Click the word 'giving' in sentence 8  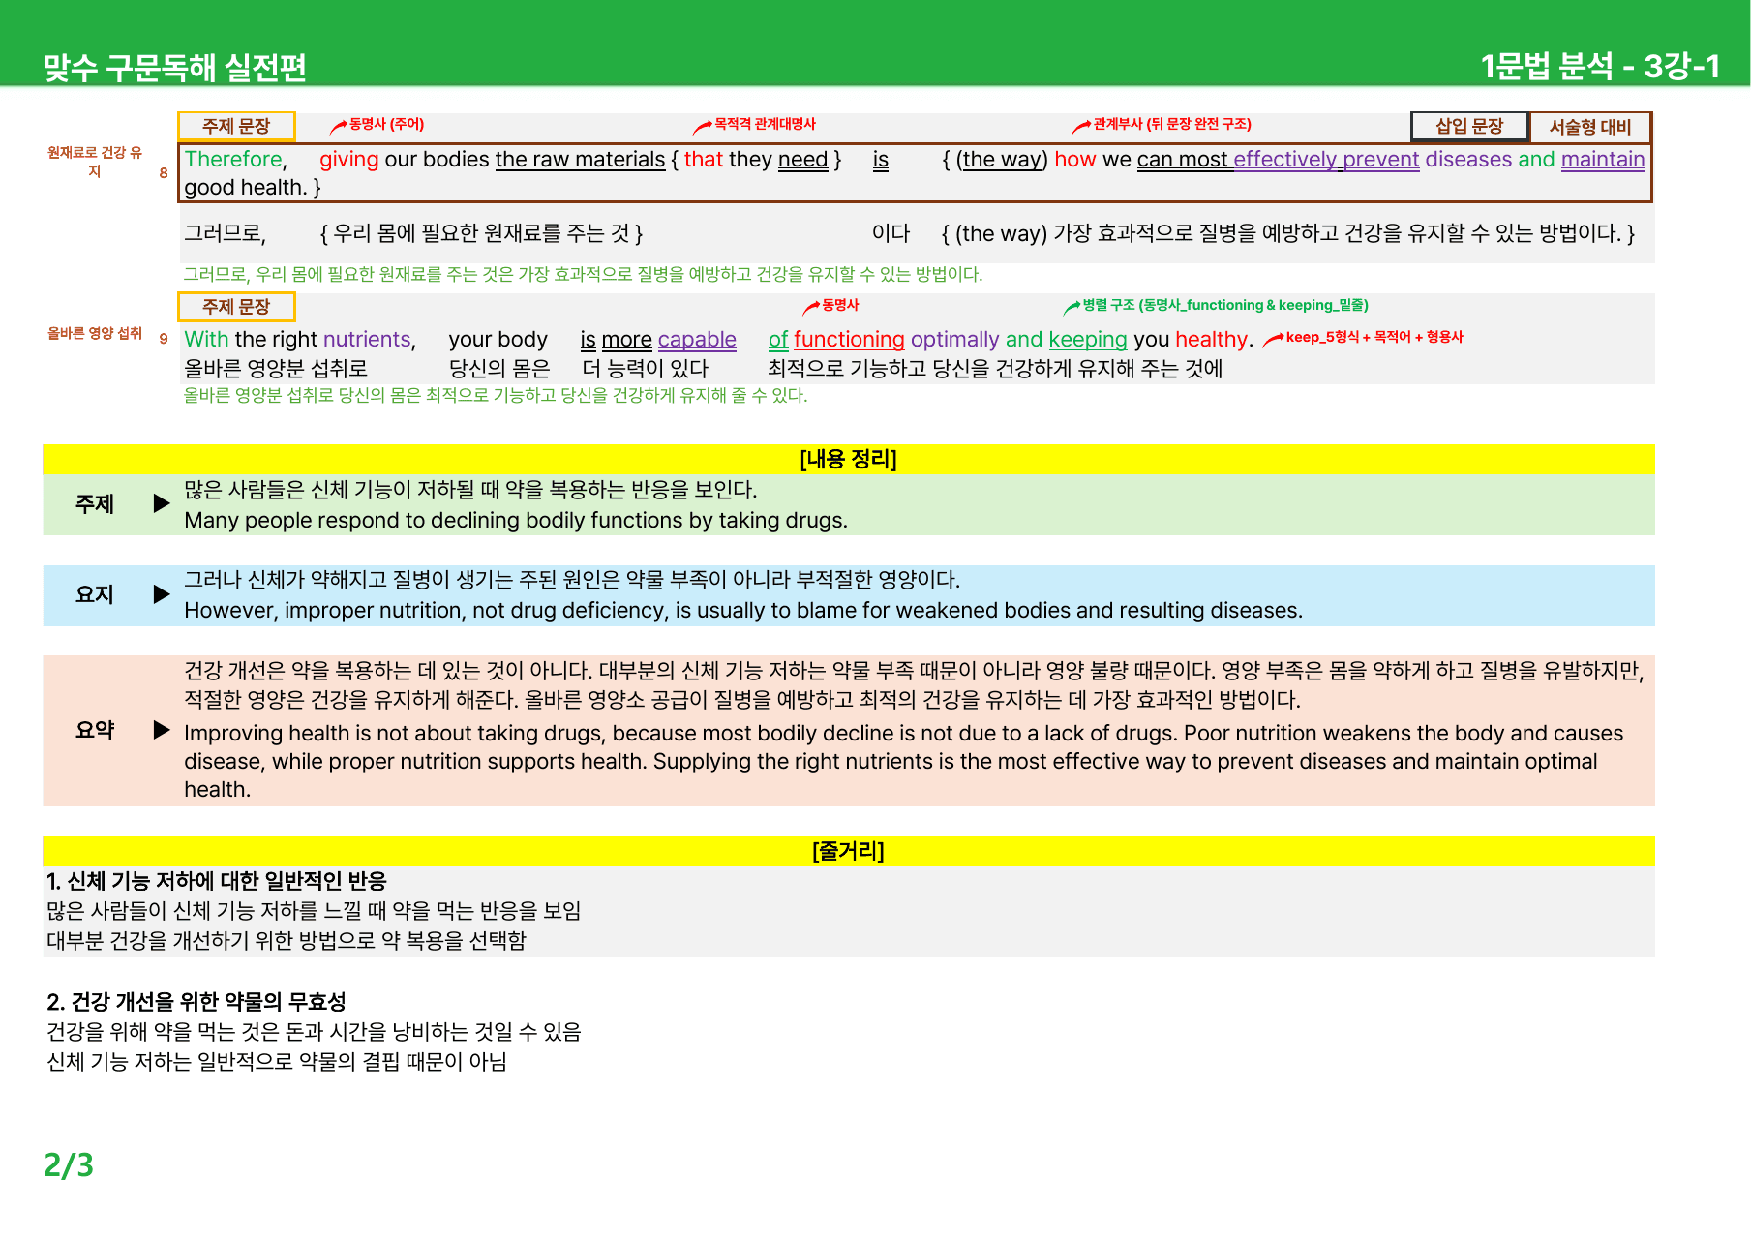[349, 159]
